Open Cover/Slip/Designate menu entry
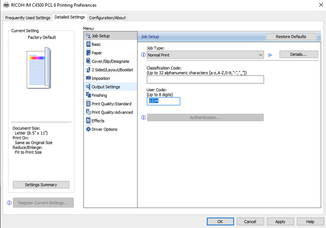Screen dimensions: 326x228 click(x=111, y=61)
